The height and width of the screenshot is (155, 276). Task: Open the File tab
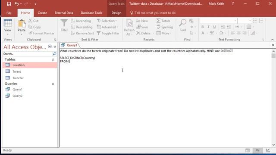(9, 13)
